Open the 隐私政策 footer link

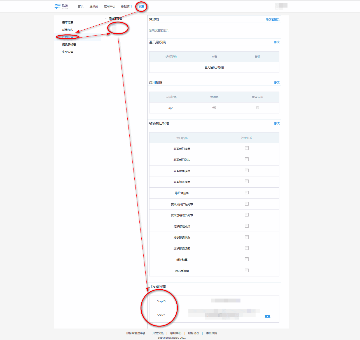click(212, 333)
